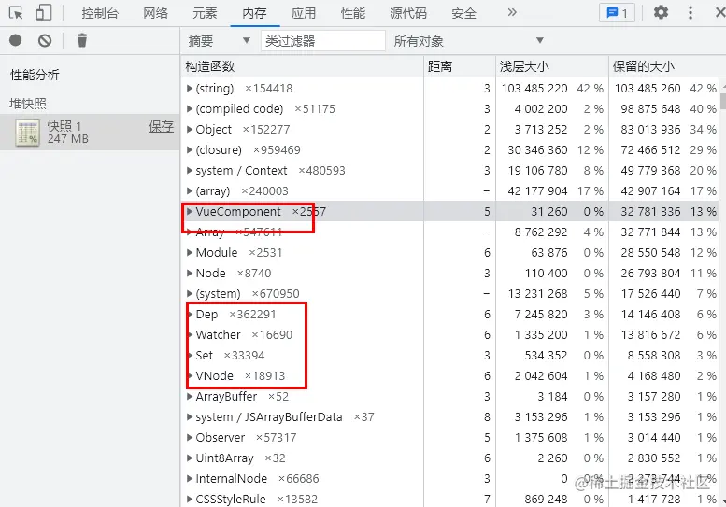The width and height of the screenshot is (726, 507).
Task: Click the 堆快照 section label
Action: click(x=28, y=103)
